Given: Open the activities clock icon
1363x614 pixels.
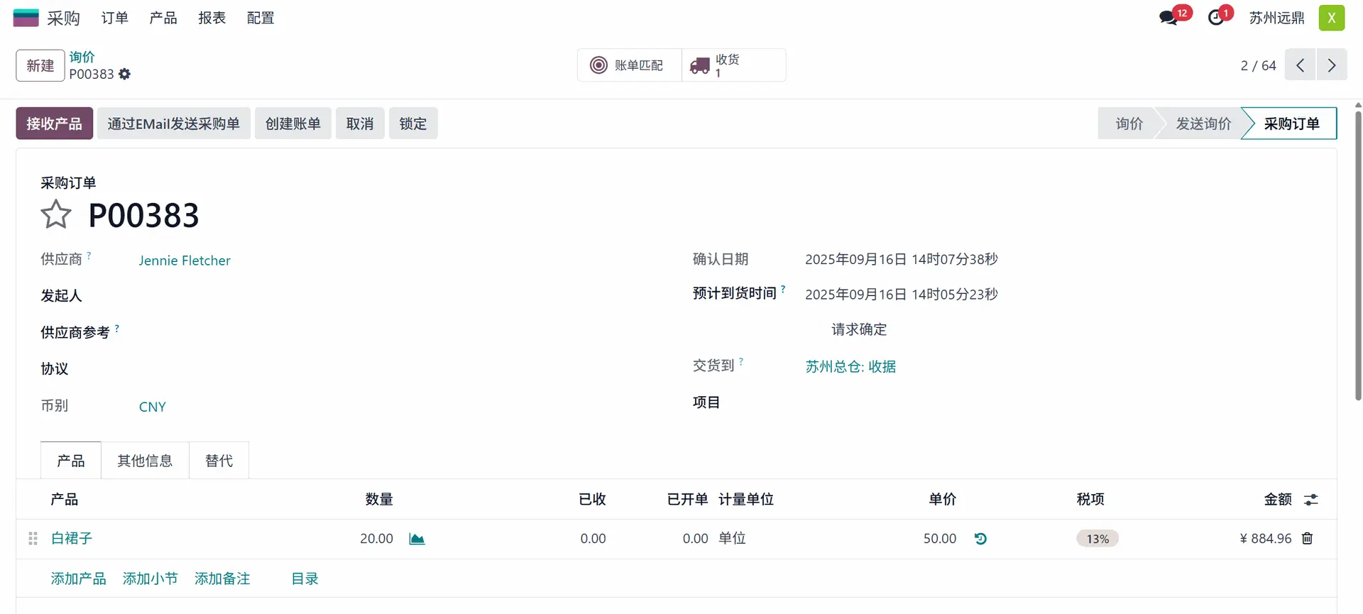Looking at the screenshot, I should click(1216, 18).
